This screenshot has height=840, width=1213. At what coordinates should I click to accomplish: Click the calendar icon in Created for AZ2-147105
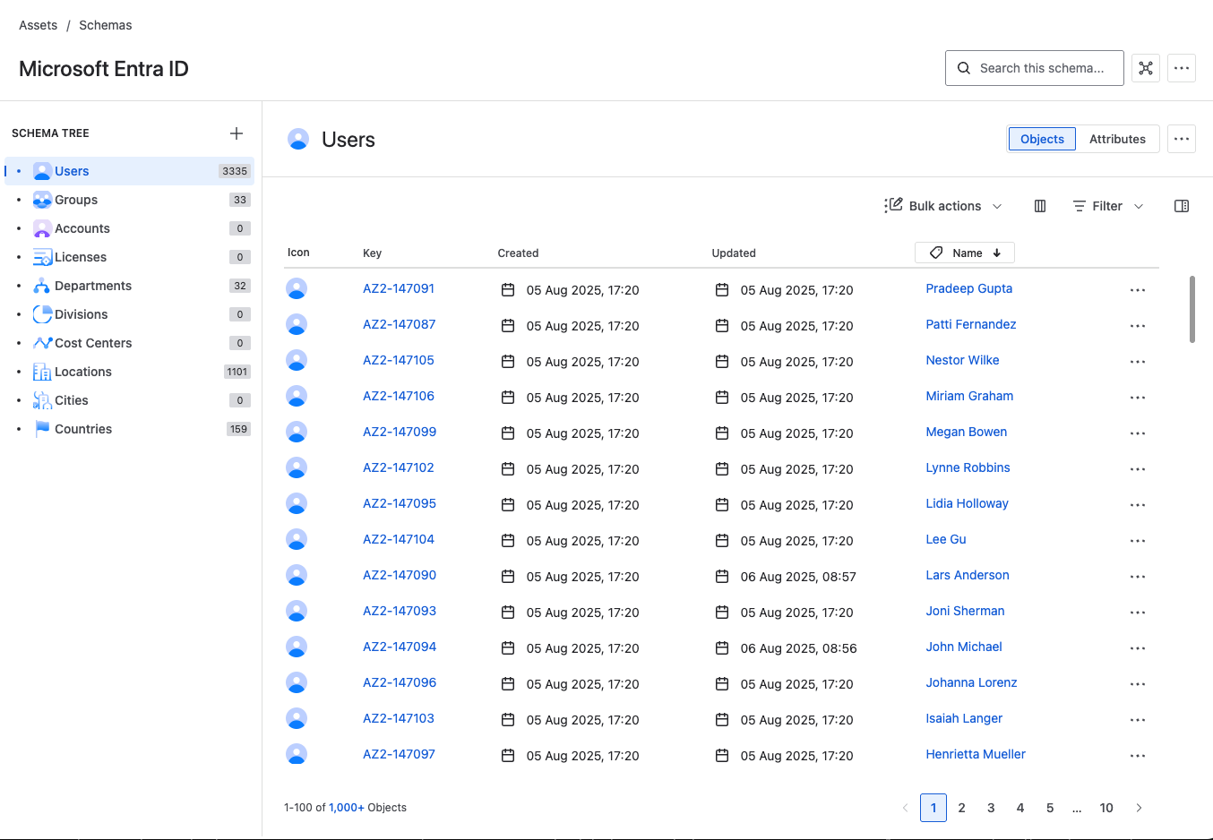pos(508,362)
